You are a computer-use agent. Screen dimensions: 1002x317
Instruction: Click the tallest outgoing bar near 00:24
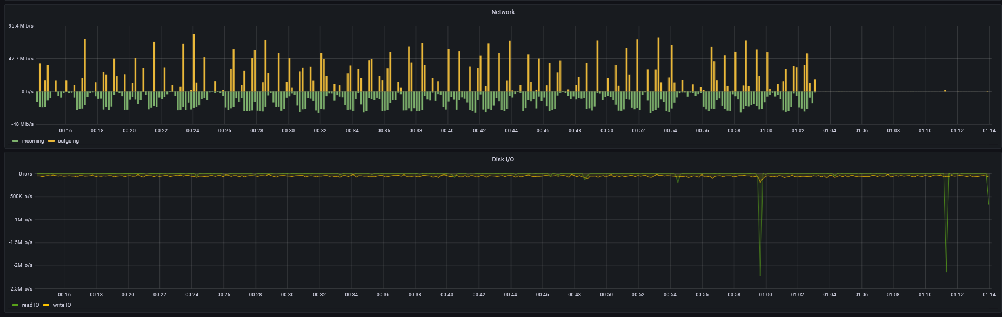[x=193, y=63]
